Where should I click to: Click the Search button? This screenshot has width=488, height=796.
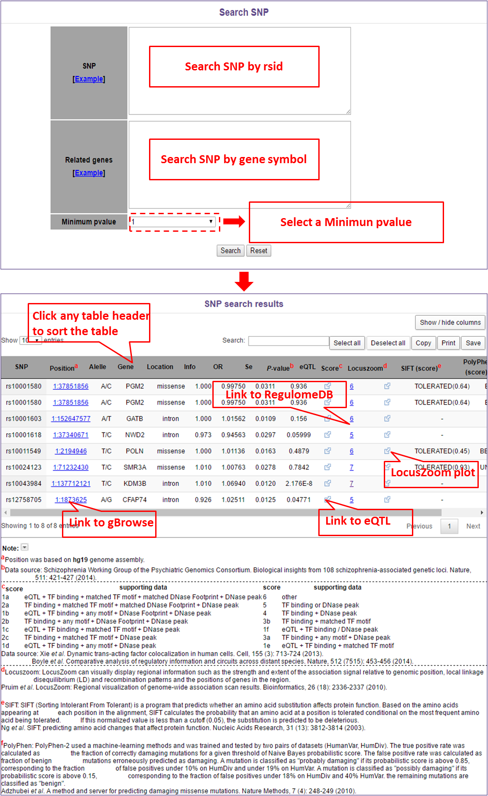[230, 251]
